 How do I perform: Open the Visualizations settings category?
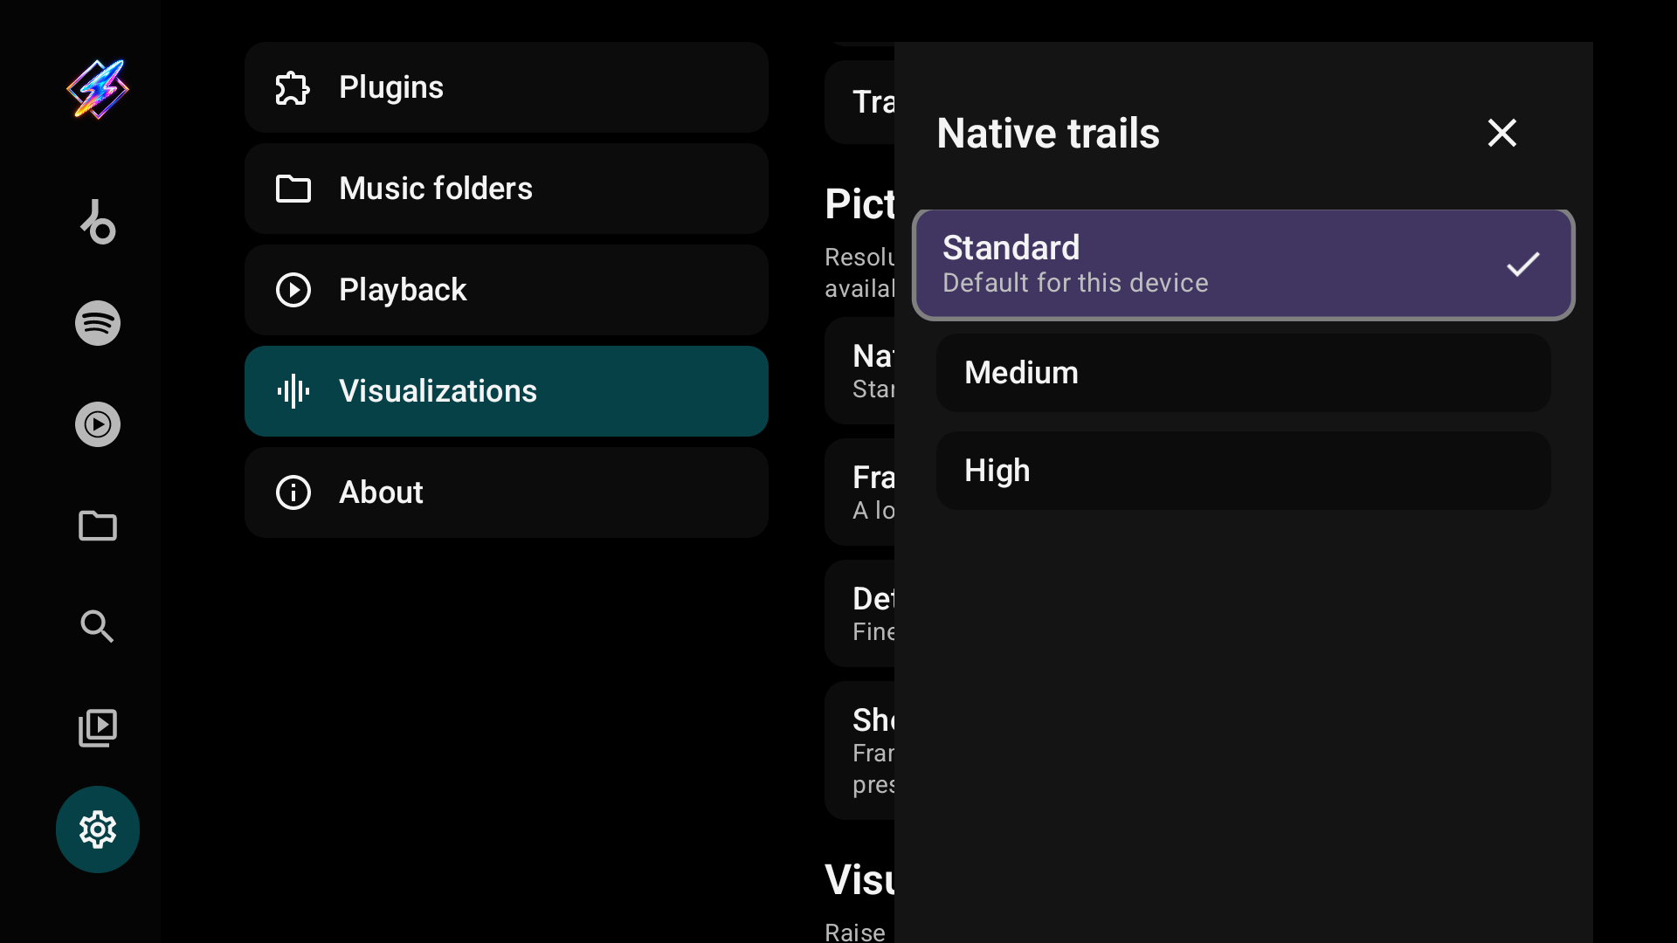pyautogui.click(x=507, y=391)
